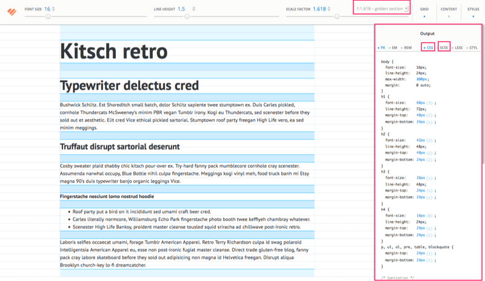Click the font size value 16

[x=47, y=9]
